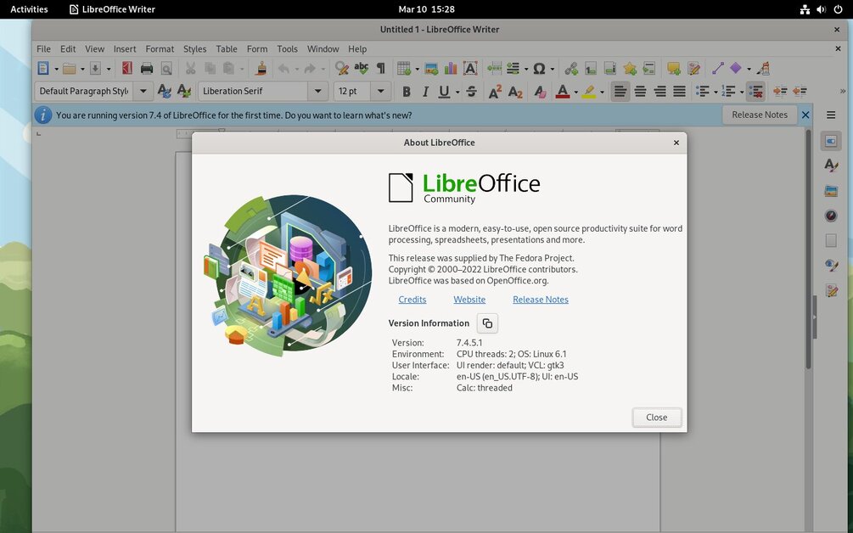Toggle Italic formatting
The image size is (853, 533).
coord(425,92)
